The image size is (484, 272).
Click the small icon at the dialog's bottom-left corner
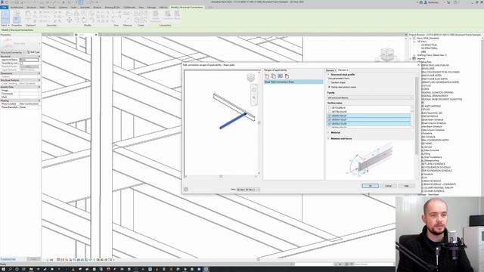pos(186,190)
